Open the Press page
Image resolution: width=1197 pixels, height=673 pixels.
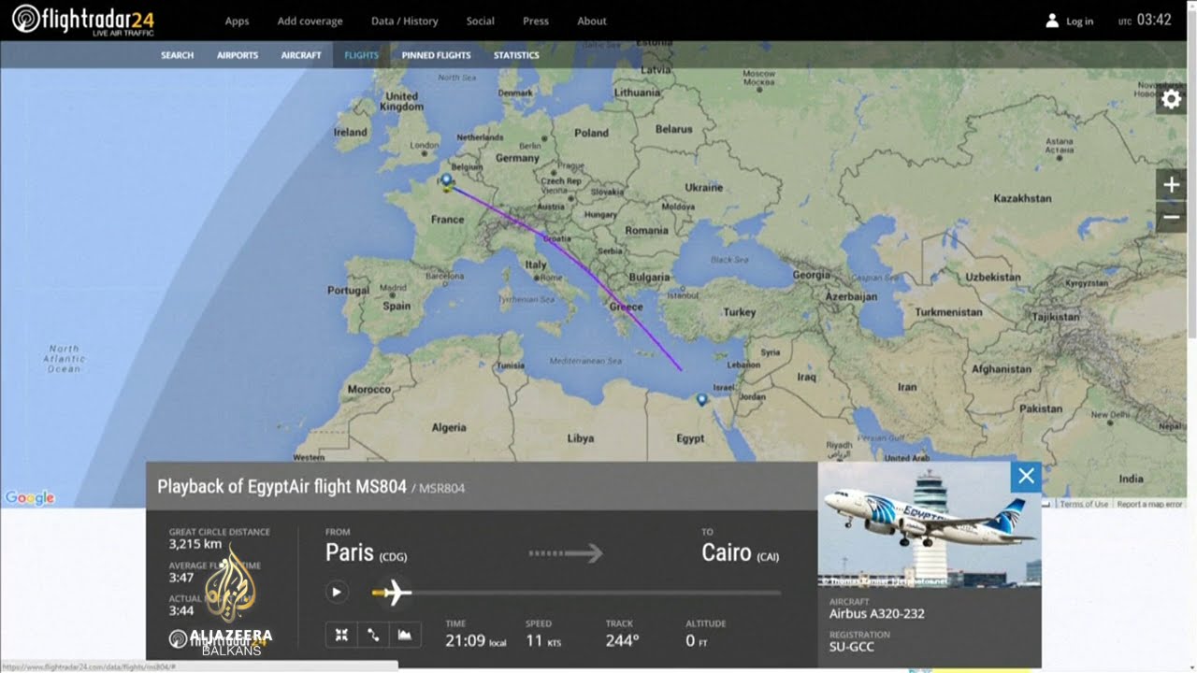coord(536,21)
